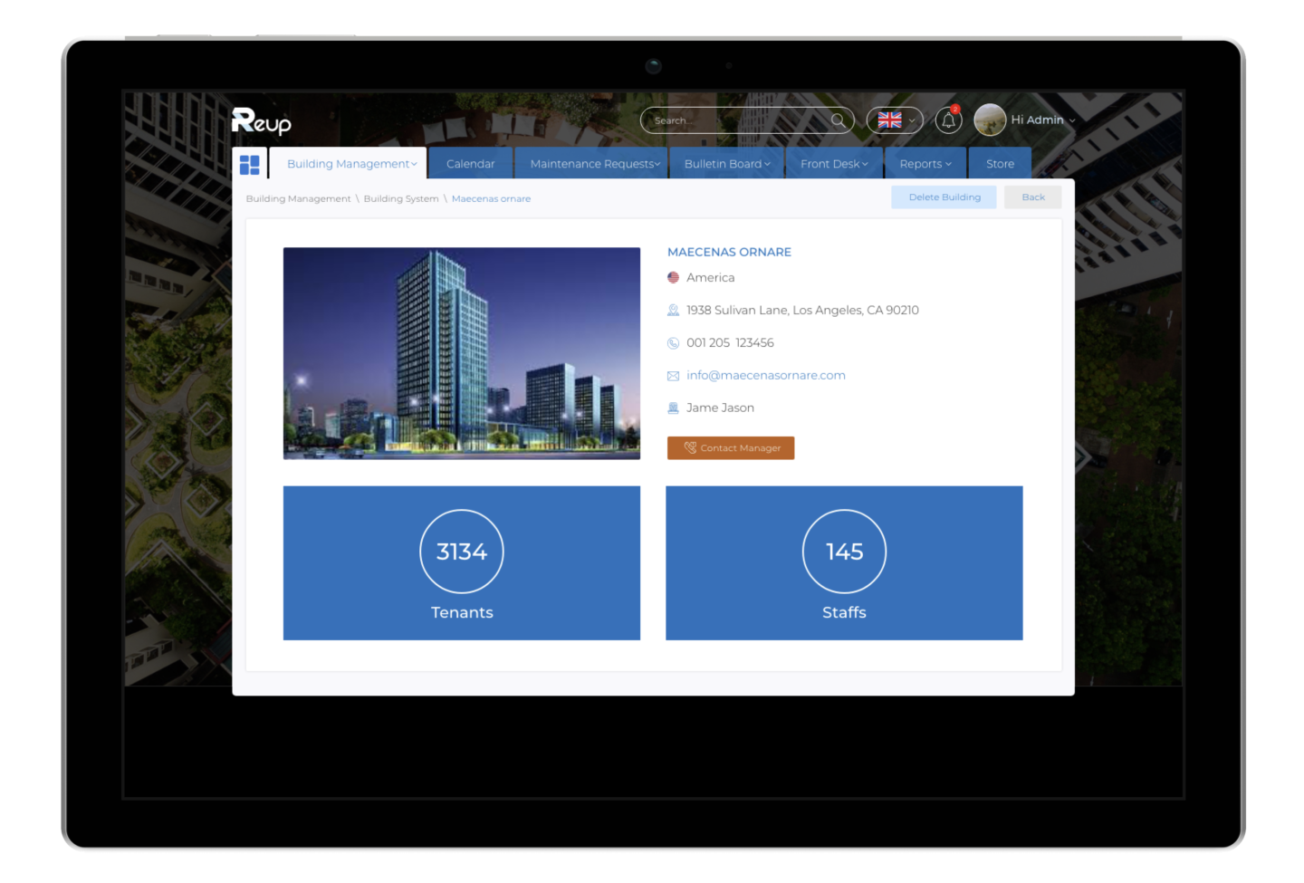Click the Contact Manager button
The image size is (1304, 883).
click(731, 448)
